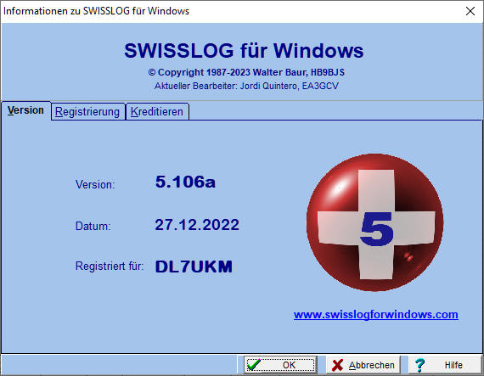Confirm the dialog with OK
This screenshot has width=484, height=376.
click(280, 365)
